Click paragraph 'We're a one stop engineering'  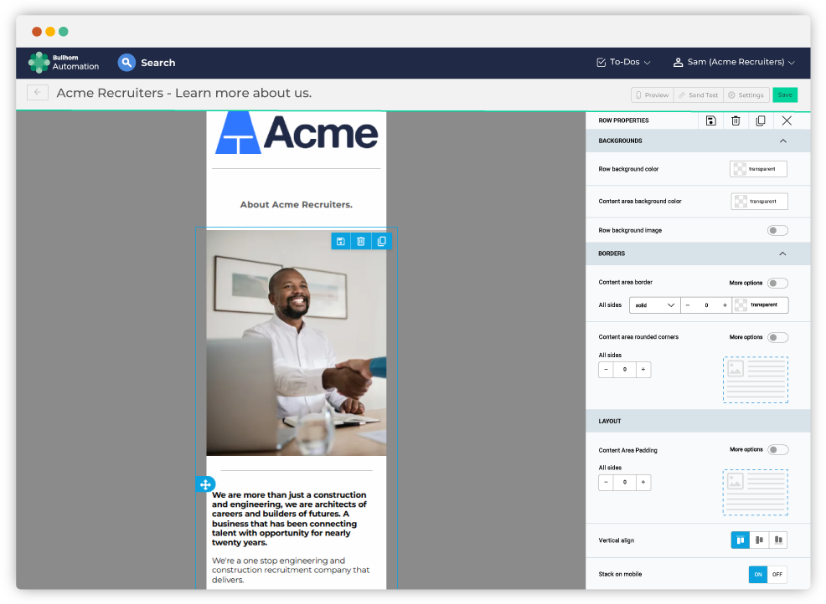click(x=290, y=570)
